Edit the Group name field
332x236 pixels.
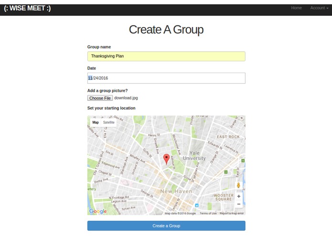166,56
